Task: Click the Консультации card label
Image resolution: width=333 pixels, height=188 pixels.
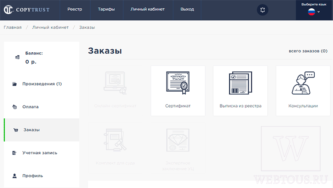Action: (303, 106)
